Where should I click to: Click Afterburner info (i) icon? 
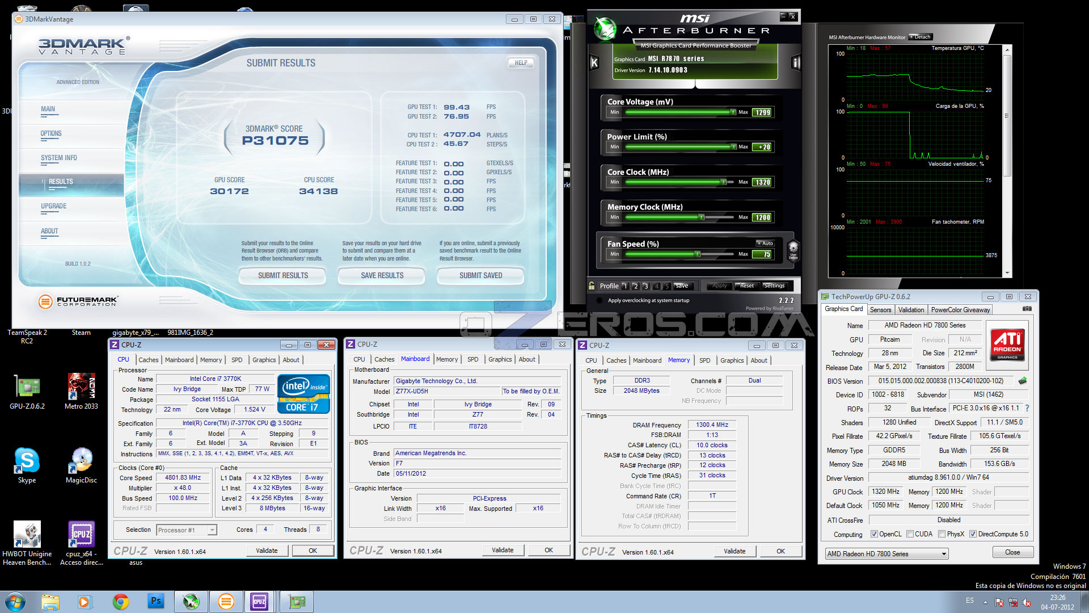click(796, 63)
